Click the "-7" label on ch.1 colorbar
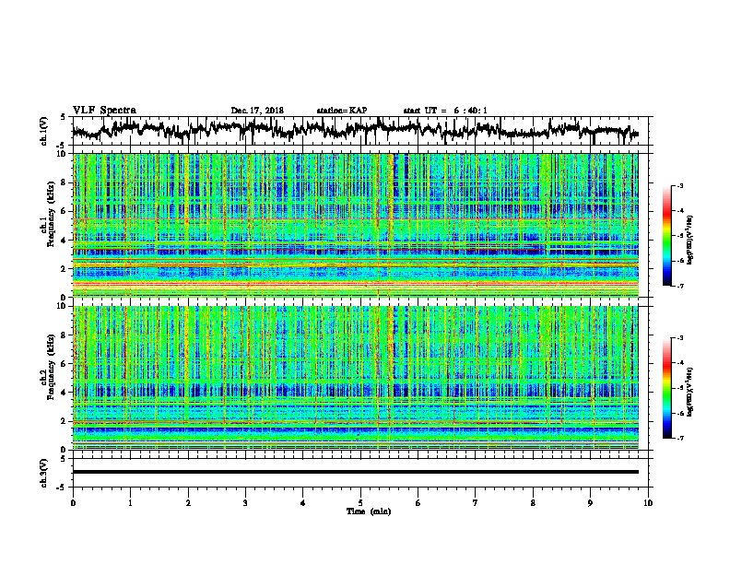730x564 pixels. [x=680, y=286]
